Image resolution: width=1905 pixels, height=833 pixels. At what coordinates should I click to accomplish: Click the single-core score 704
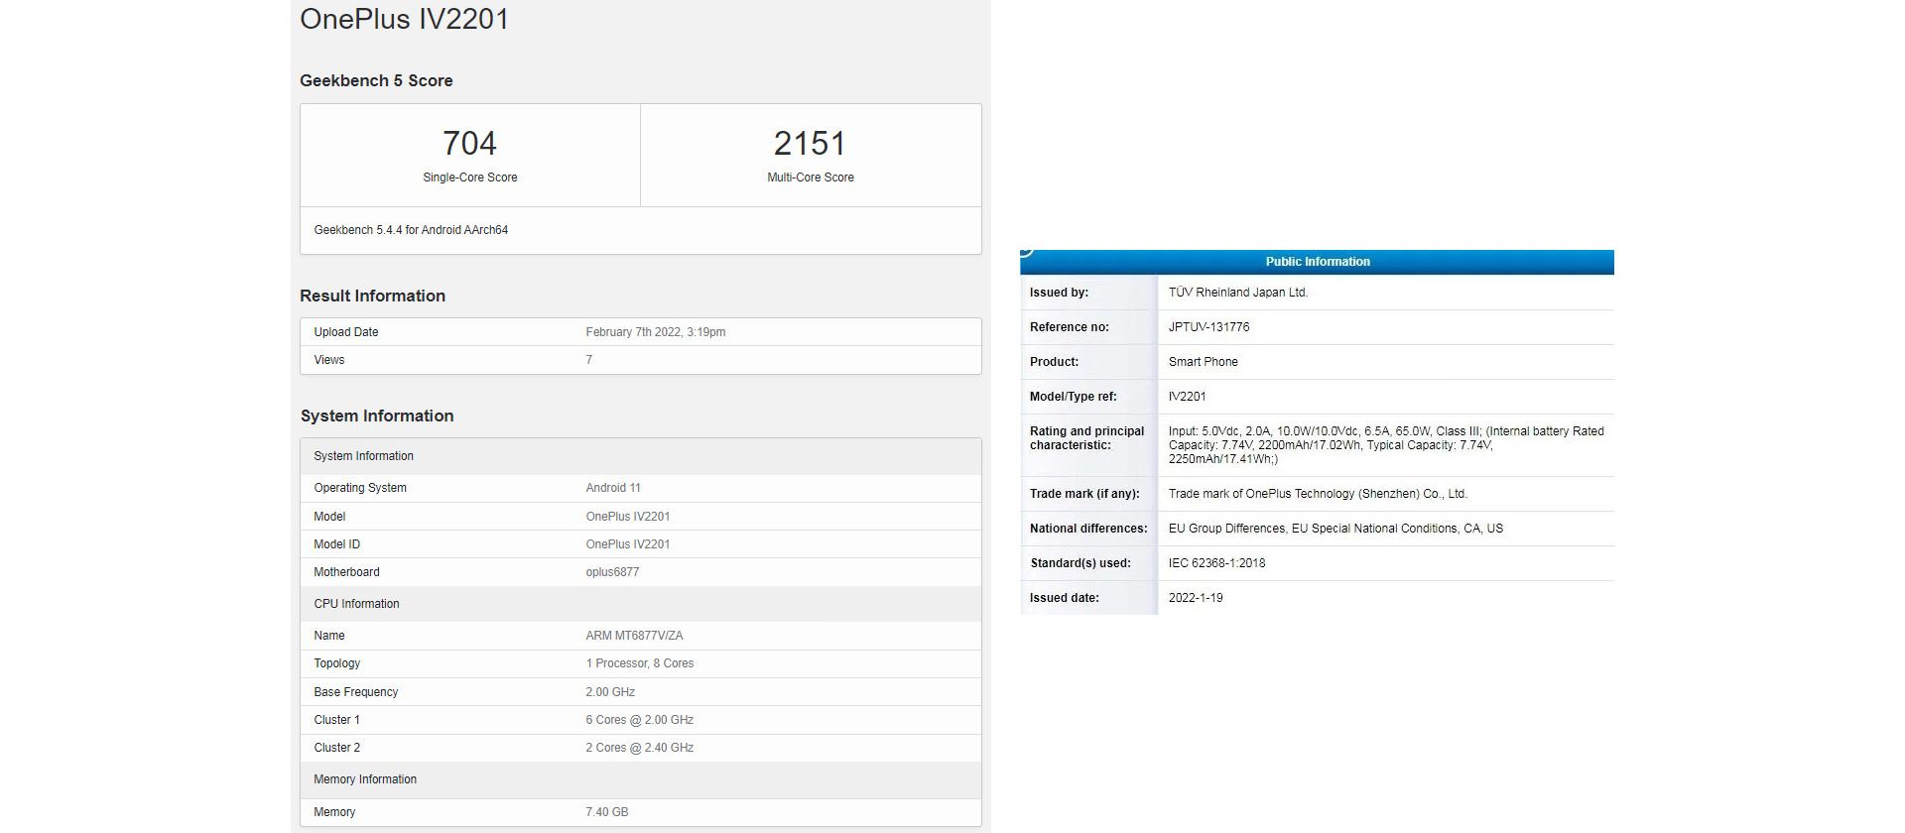click(469, 144)
